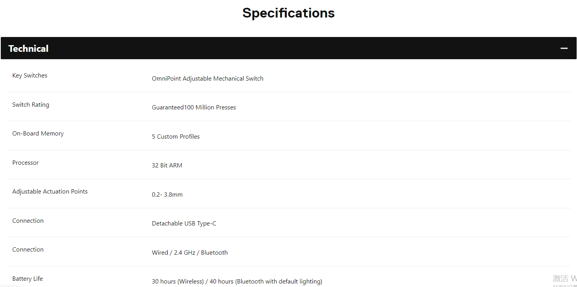The height and width of the screenshot is (287, 577).
Task: Select the Battery Life label
Action: tap(28, 279)
